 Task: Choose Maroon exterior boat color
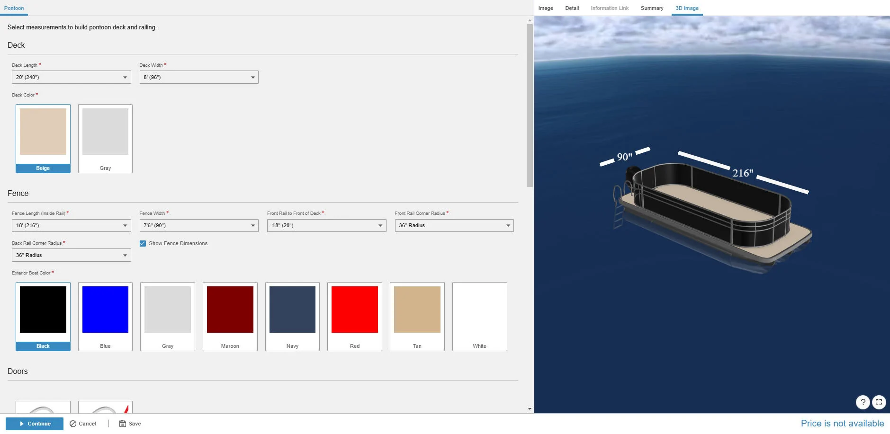230,317
